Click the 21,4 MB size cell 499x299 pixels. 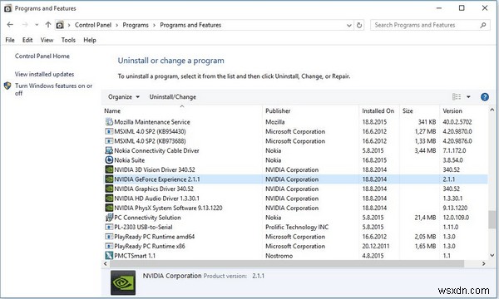(x=425, y=218)
